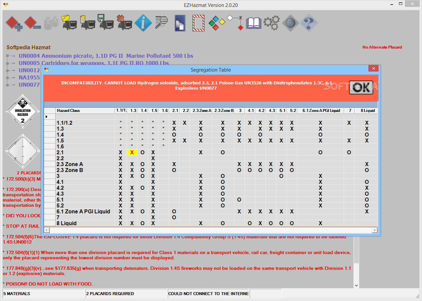Click table horizontal scrollbar left arrow
This screenshot has height=301, width=422.
46,230
